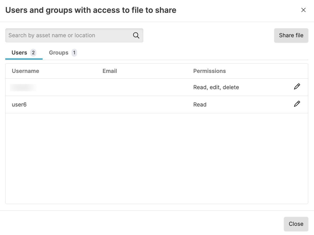Screen dimensions: 314x235
Task: Click the Close button at bottom
Action: (x=296, y=224)
